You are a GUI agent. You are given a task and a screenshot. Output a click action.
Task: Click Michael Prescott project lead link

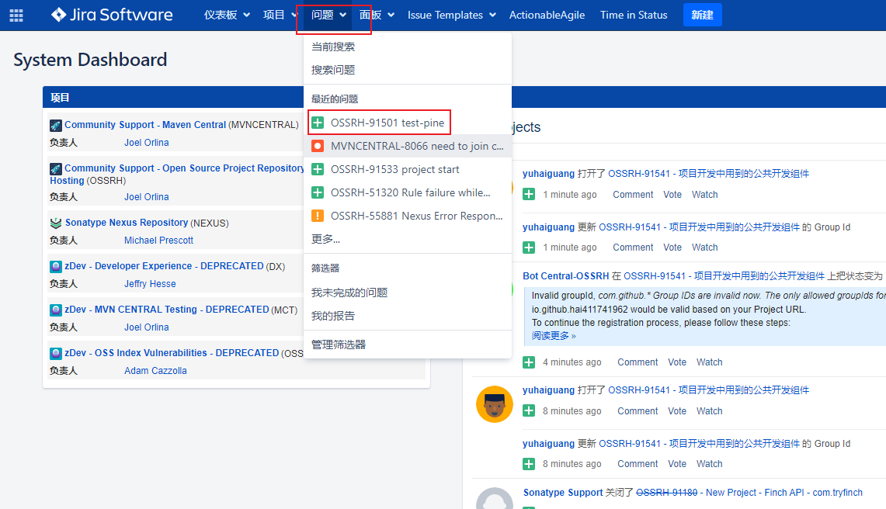158,240
